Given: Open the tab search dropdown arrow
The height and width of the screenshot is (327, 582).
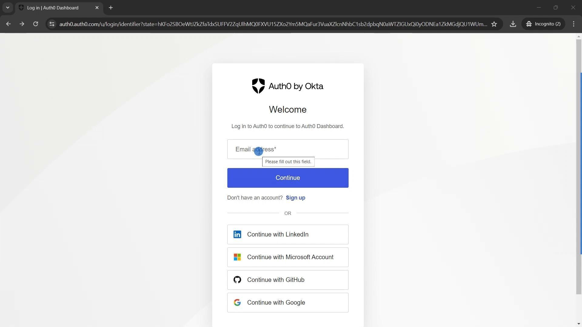Looking at the screenshot, I should 8,8.
